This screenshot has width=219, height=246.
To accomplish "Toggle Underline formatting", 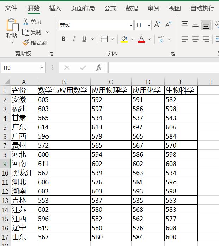I will coord(84,39).
